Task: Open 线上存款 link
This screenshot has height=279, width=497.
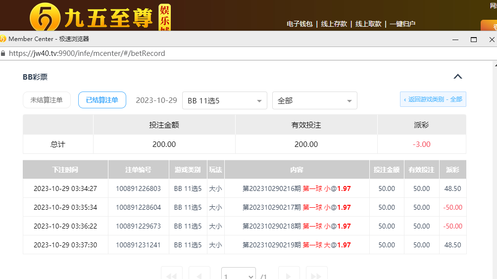Action: tap(334, 24)
